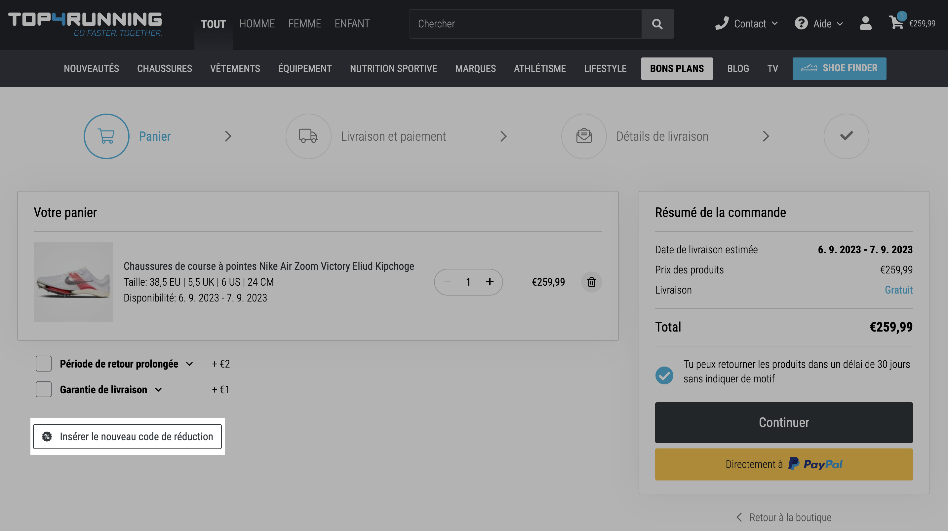This screenshot has width=948, height=531.
Task: Open the Nike shoe product thumbnail
Action: click(x=73, y=282)
